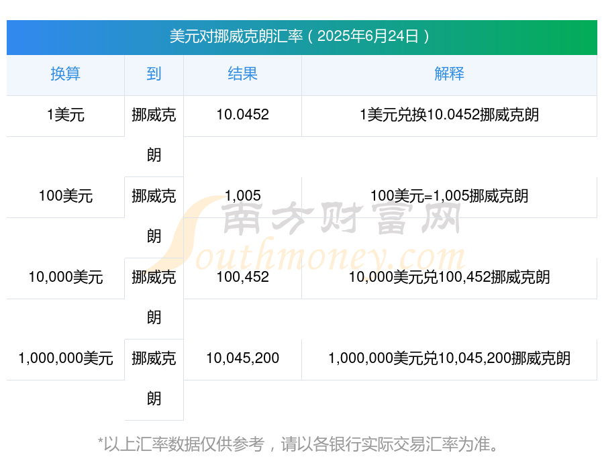This screenshot has width=604, height=465.
Task: Select the 到 column header
Action: click(154, 74)
